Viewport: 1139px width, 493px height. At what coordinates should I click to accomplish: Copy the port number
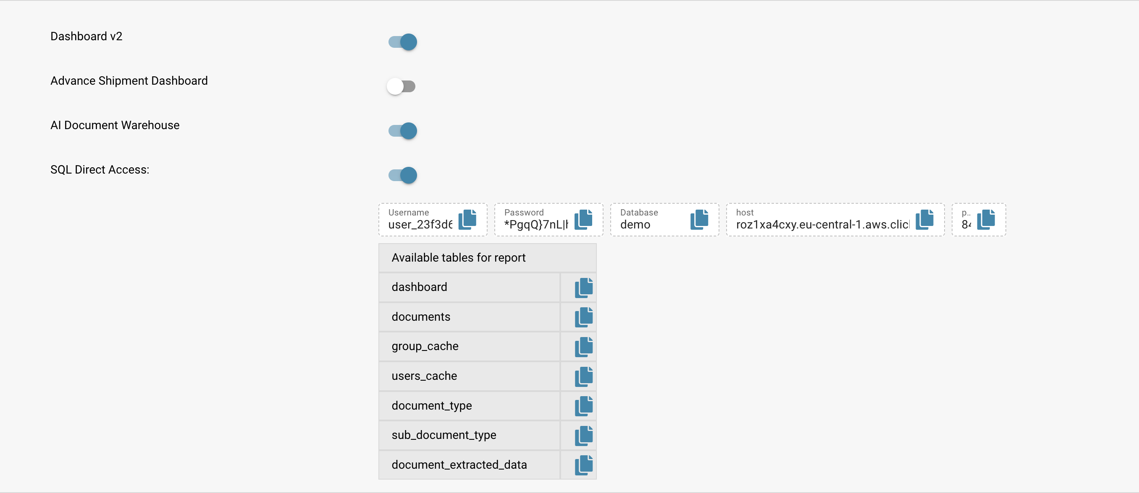[987, 219]
